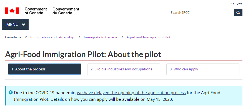
Task: Navigate to the Immigrate to Canada breadcrumb
Action: (100, 37)
